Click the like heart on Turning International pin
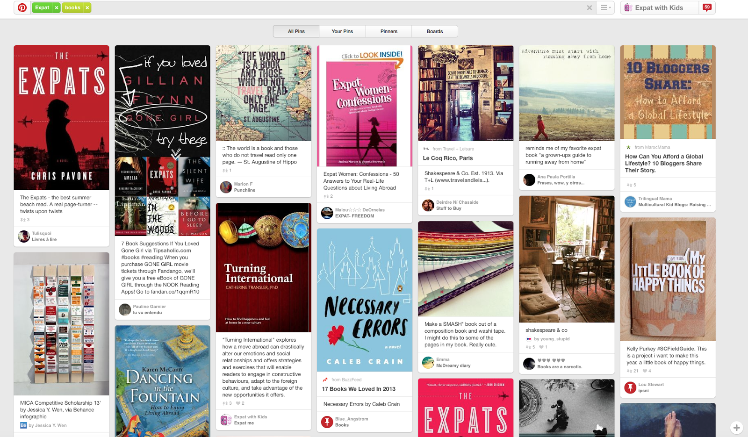Viewport: 748px width, 437px height. pyautogui.click(x=238, y=403)
